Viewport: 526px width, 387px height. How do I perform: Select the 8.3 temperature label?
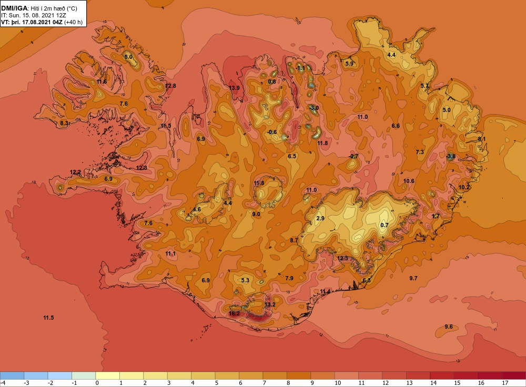tap(64, 123)
